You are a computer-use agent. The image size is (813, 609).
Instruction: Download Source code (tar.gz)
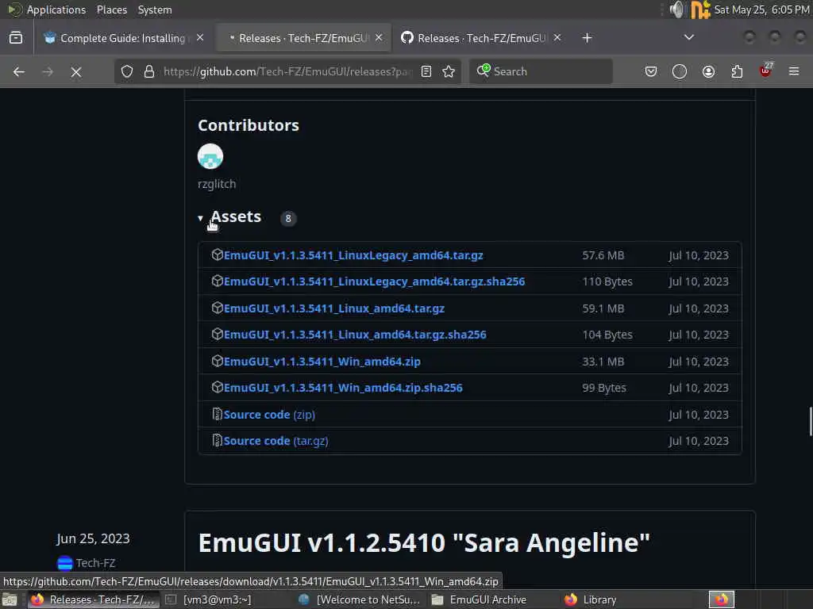tap(275, 441)
